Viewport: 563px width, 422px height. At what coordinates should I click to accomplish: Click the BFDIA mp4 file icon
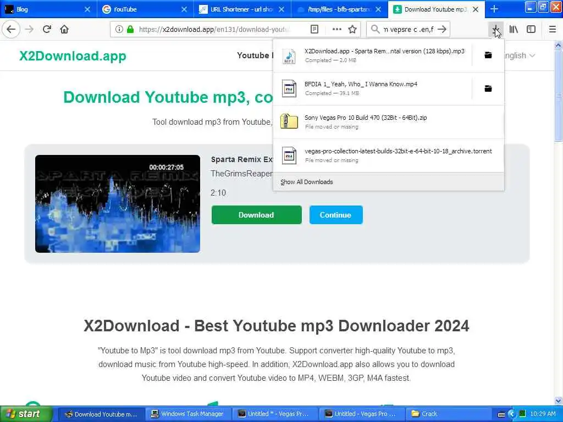(289, 88)
